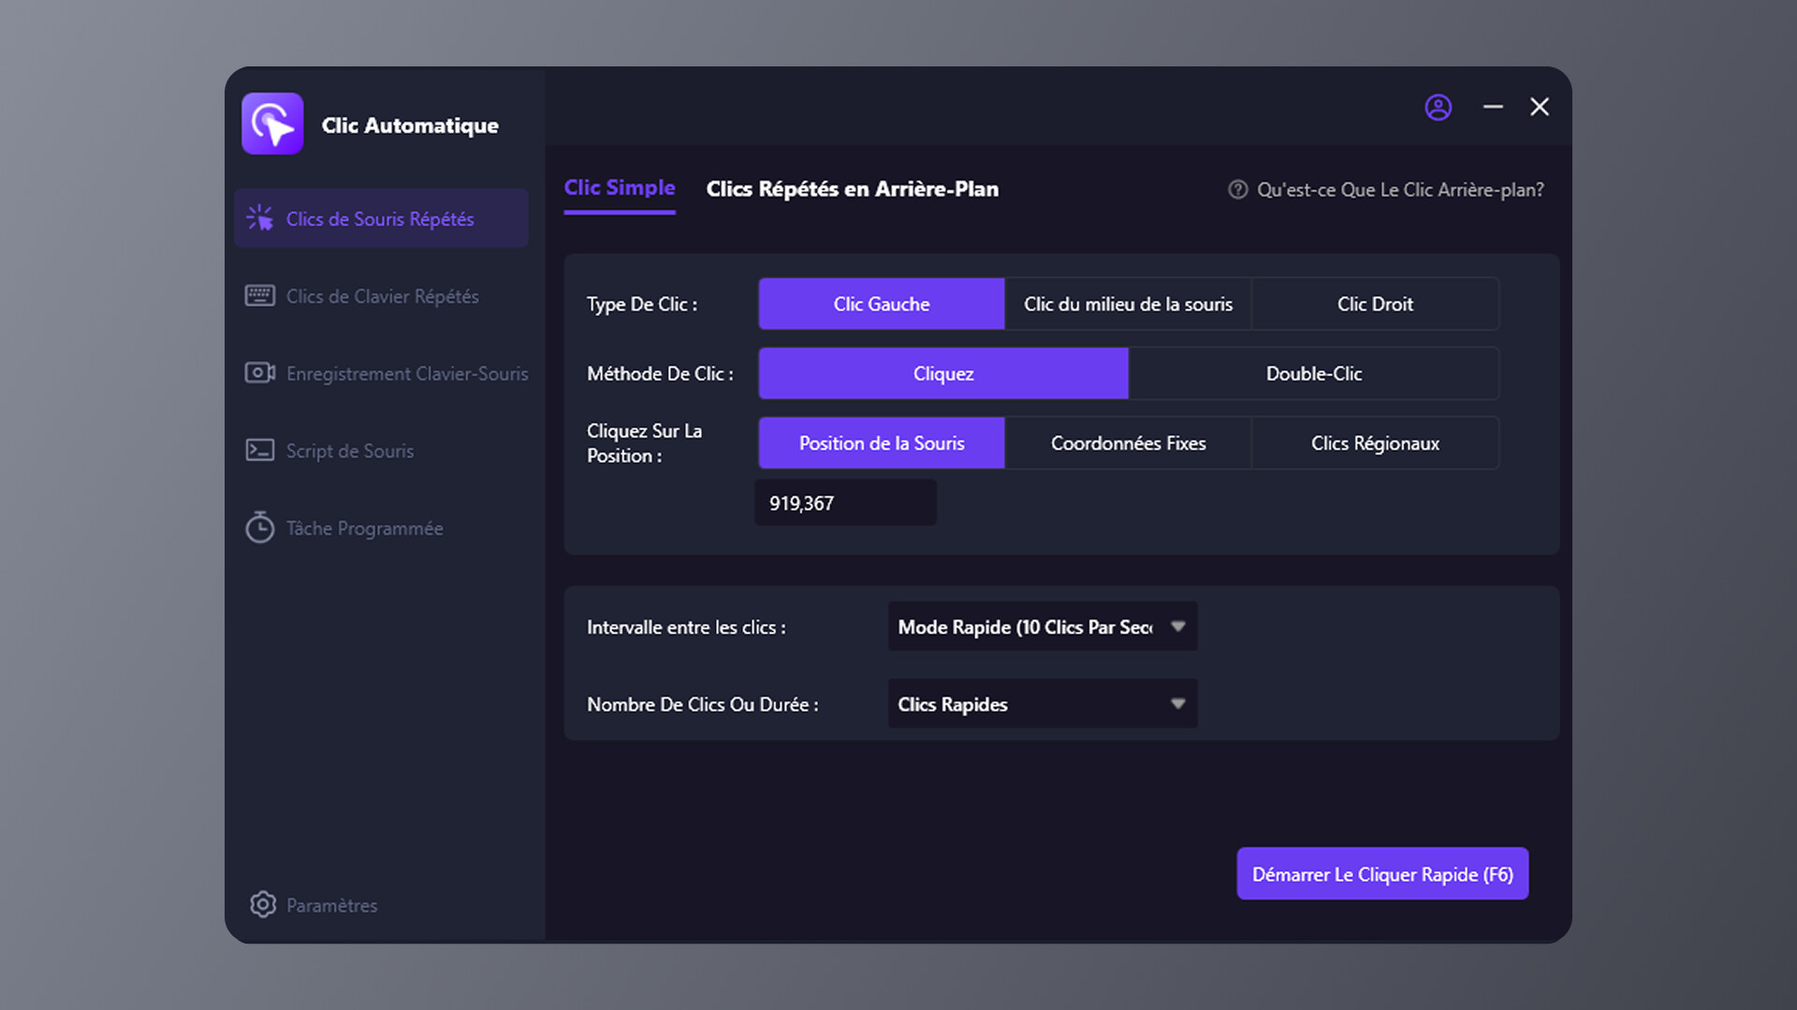The height and width of the screenshot is (1010, 1797).
Task: Switch click method to Double-Clic
Action: tap(1313, 373)
